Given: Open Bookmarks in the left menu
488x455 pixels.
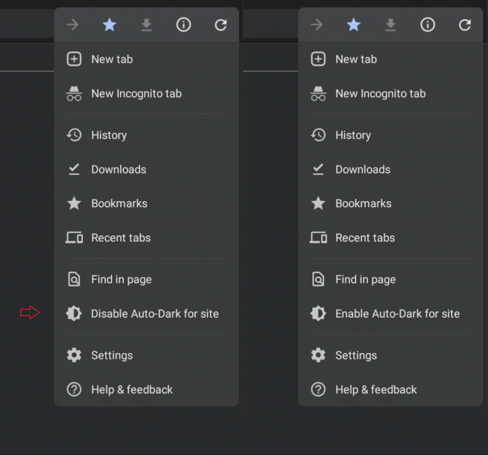Looking at the screenshot, I should click(119, 204).
